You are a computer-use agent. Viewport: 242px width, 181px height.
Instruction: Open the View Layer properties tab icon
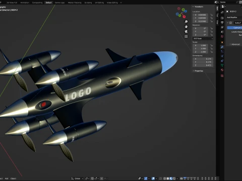click(x=222, y=27)
